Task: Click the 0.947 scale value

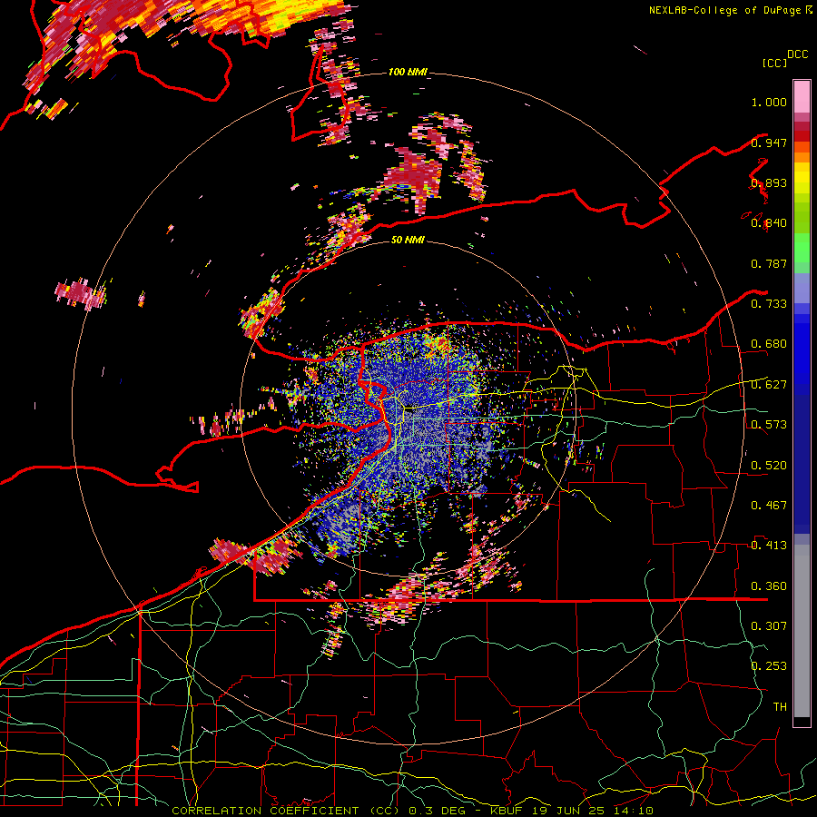Action: [769, 143]
